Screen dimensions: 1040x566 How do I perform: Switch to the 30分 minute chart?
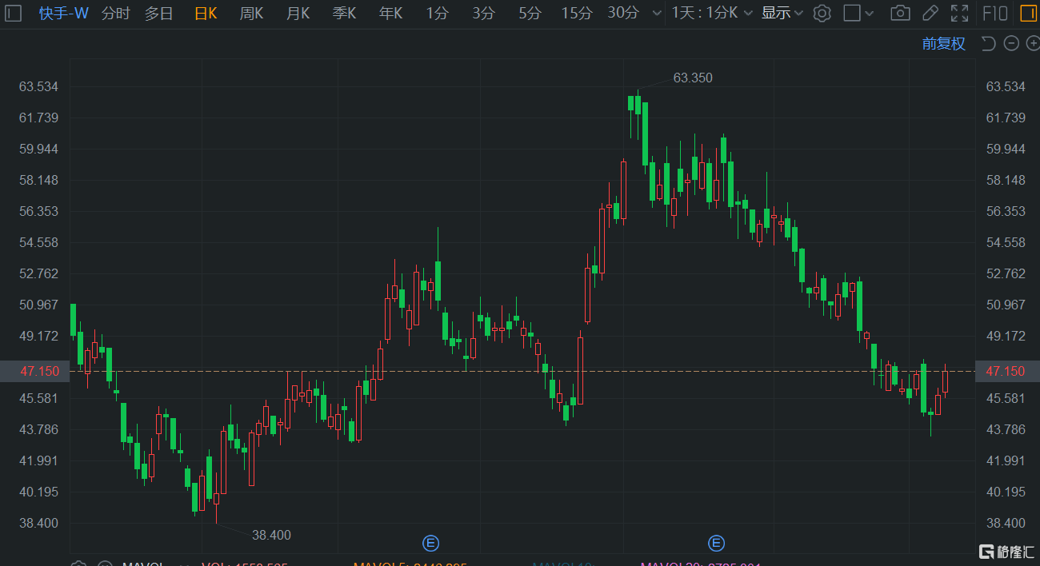pos(623,13)
